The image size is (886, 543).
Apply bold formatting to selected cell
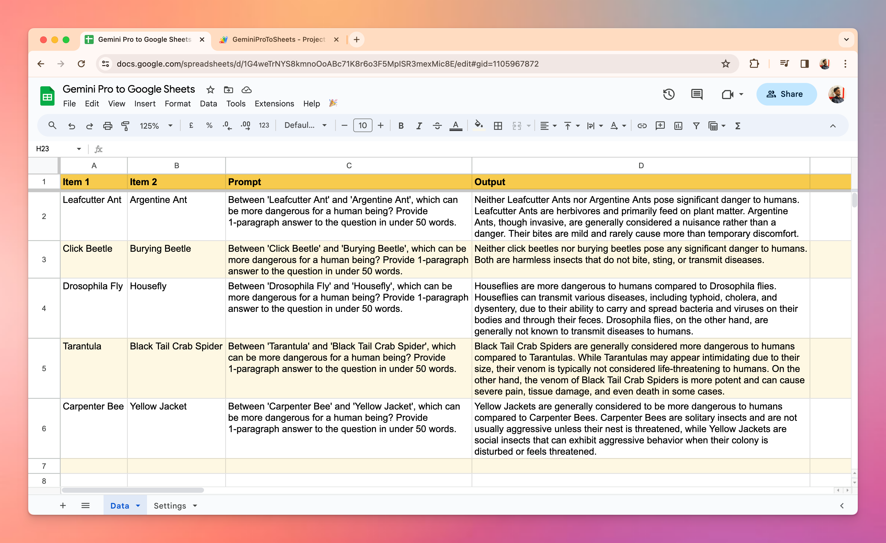coord(401,126)
